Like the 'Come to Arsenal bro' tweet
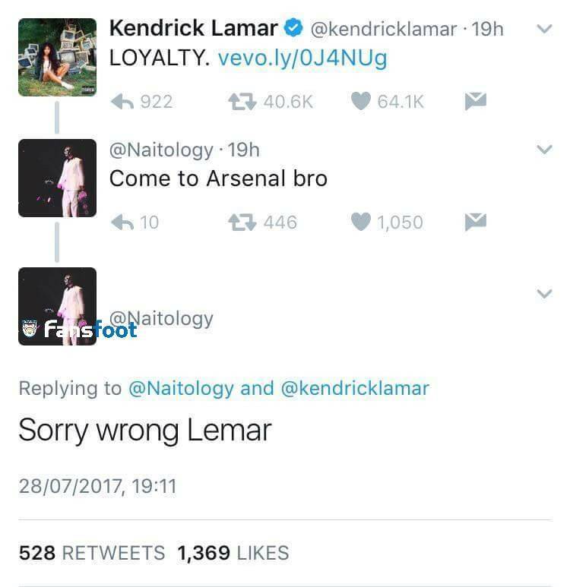The height and width of the screenshot is (587, 570). [360, 222]
